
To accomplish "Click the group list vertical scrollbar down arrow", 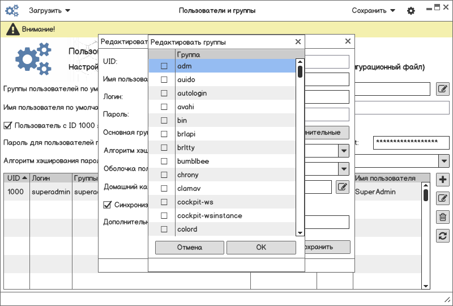I will (x=300, y=232).
